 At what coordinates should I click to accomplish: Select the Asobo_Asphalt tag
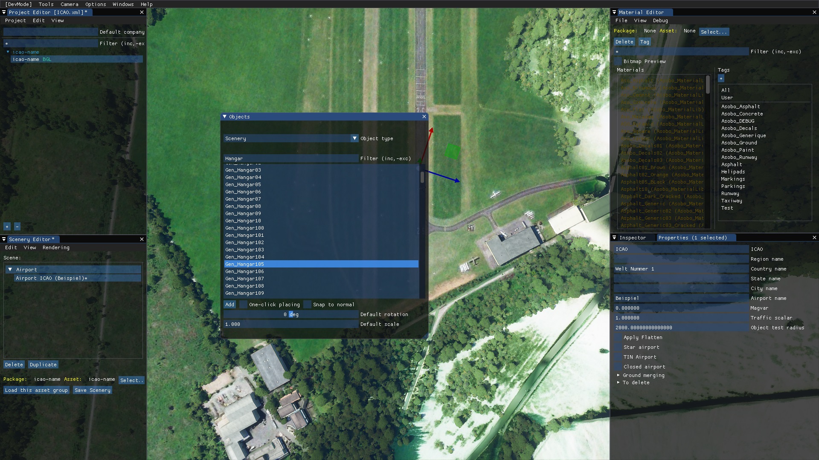741,106
